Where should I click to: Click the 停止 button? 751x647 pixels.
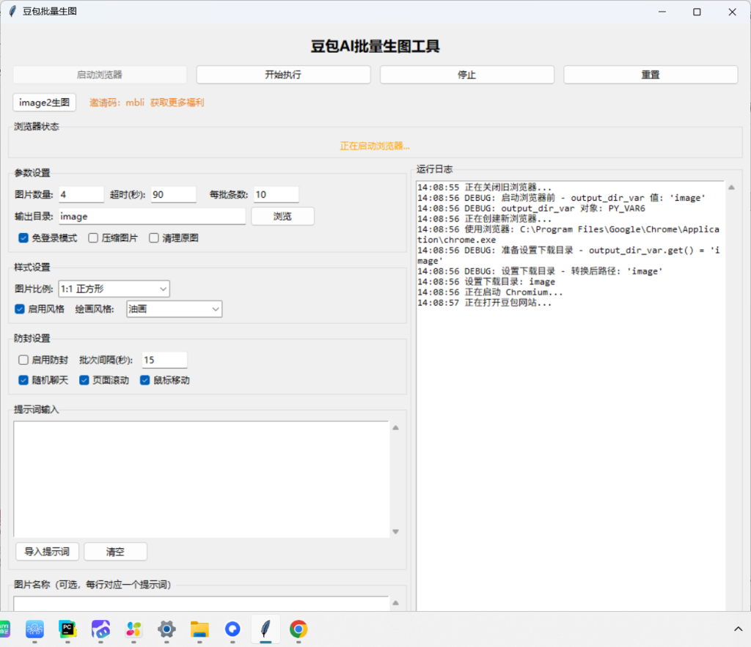[467, 75]
